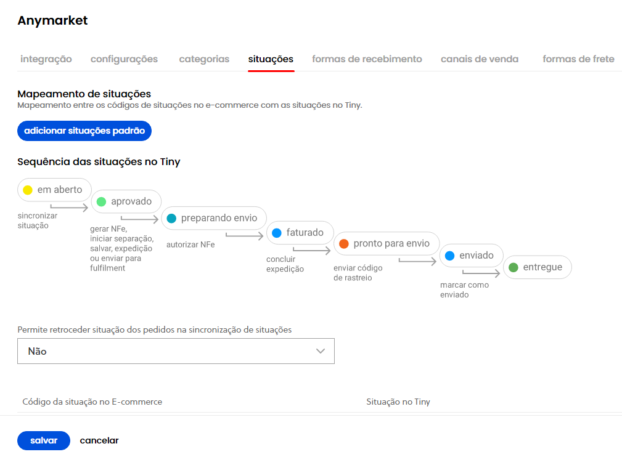The height and width of the screenshot is (457, 622).
Task: Click arrow pointing to enviado pill
Action: coord(417,261)
